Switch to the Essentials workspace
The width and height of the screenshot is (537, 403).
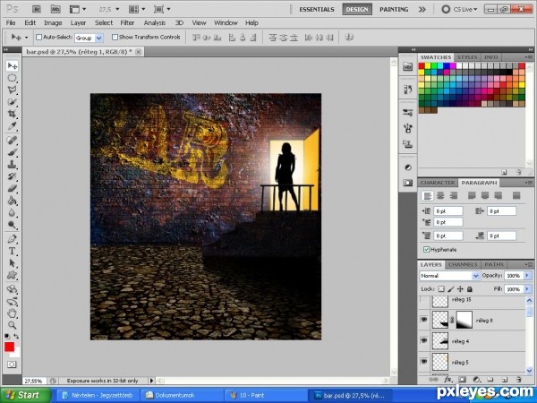tap(317, 10)
